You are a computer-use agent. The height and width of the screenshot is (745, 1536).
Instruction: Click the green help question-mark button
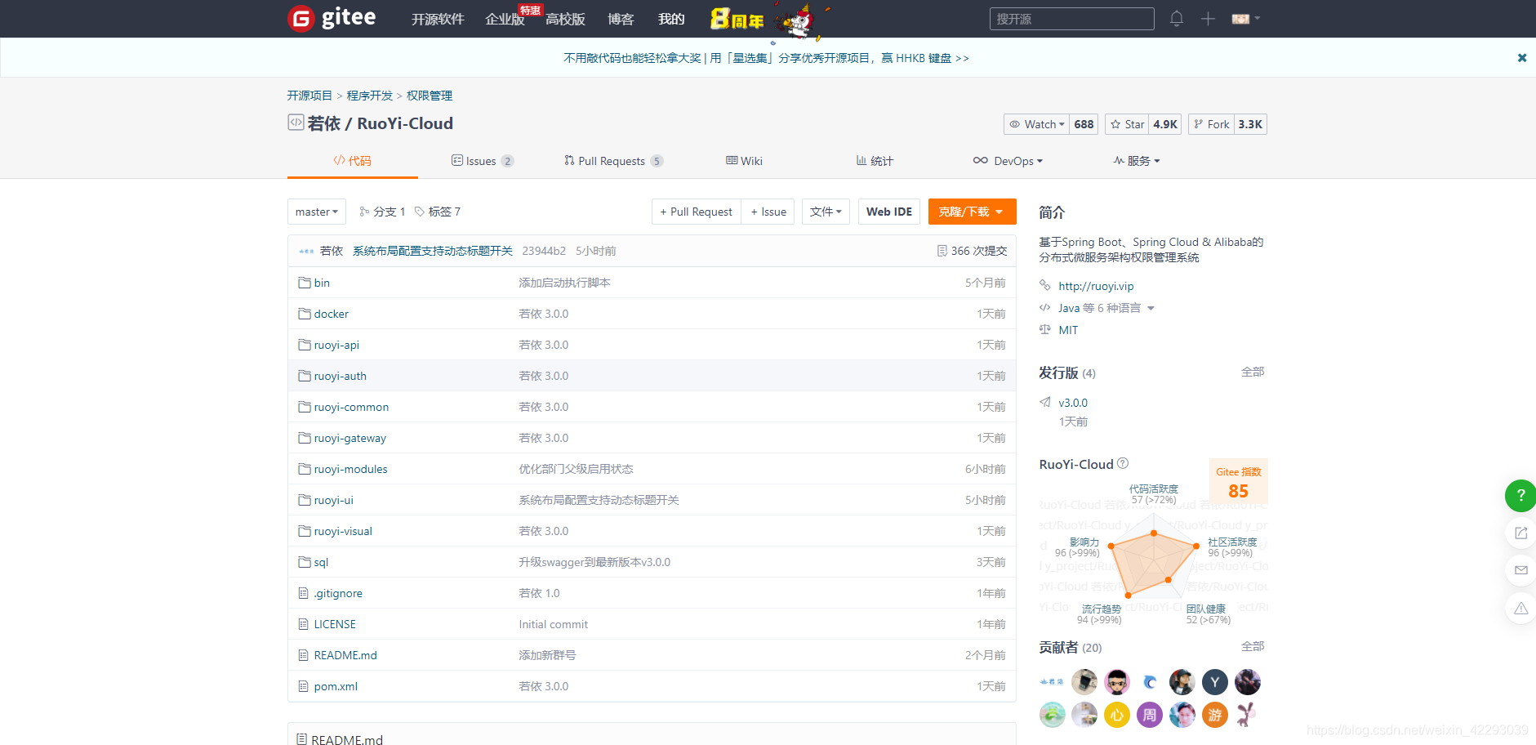point(1520,495)
